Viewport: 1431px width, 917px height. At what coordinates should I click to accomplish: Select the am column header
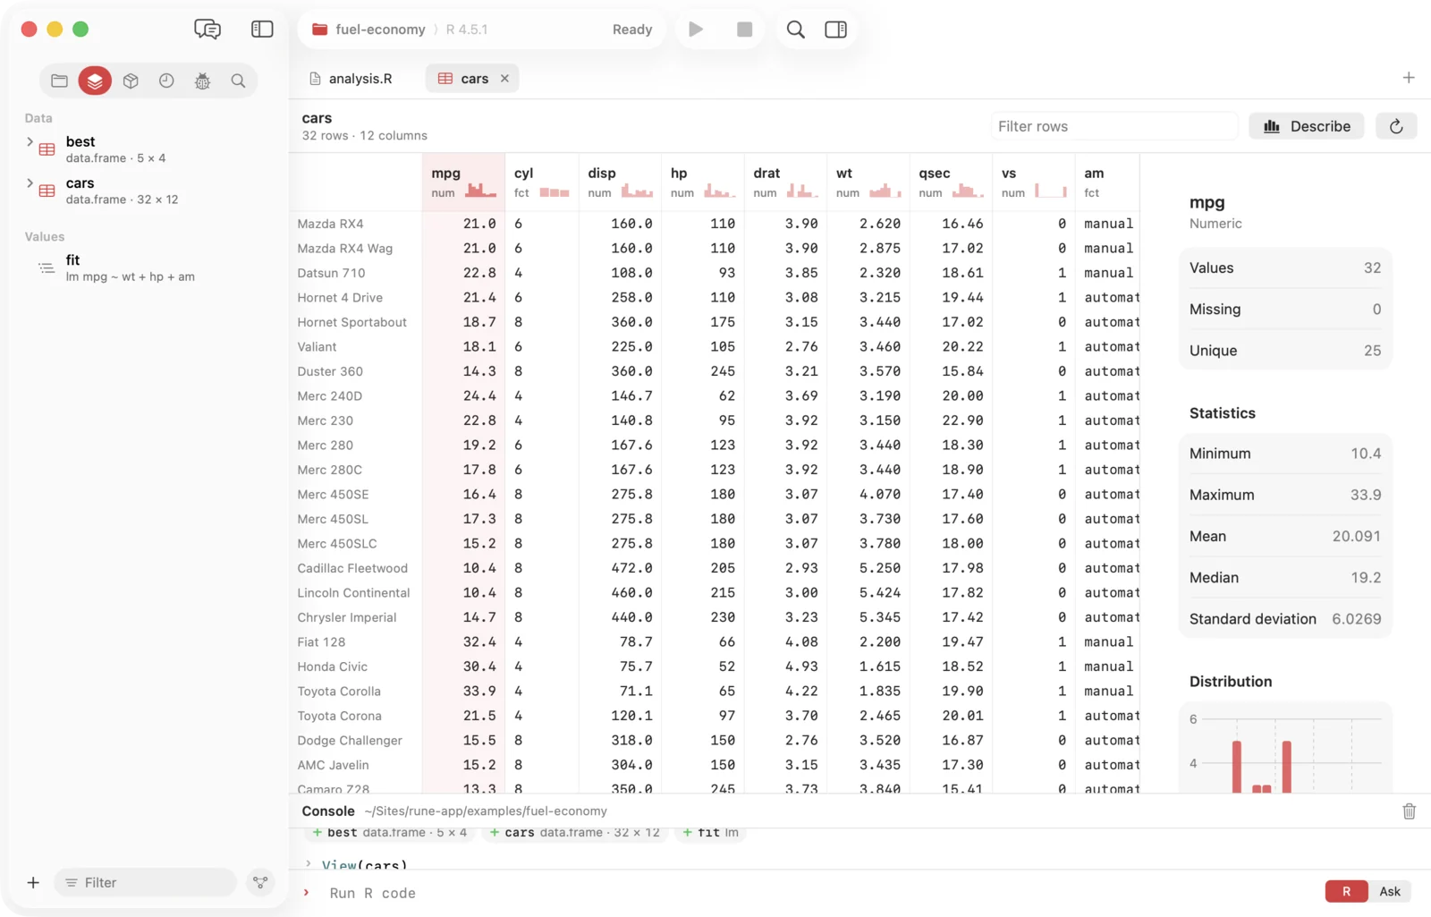[x=1108, y=182]
